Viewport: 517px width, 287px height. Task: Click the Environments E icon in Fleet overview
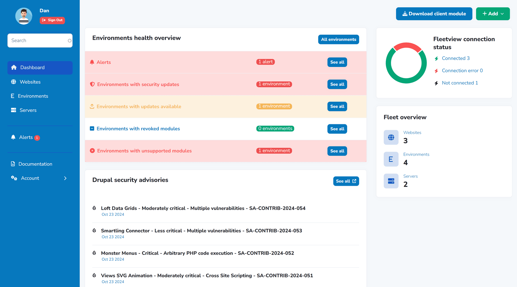click(x=391, y=159)
